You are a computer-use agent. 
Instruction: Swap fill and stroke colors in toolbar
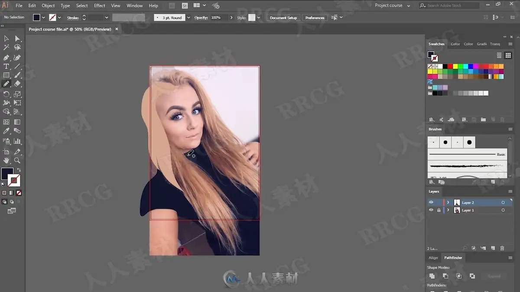[x=19, y=170]
